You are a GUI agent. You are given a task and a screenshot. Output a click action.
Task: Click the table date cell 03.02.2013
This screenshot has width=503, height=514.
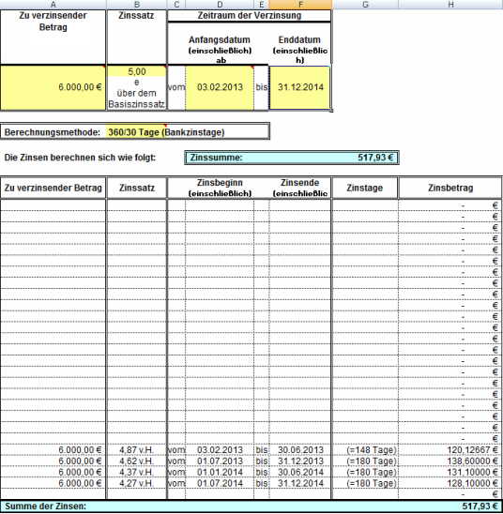pyautogui.click(x=220, y=450)
